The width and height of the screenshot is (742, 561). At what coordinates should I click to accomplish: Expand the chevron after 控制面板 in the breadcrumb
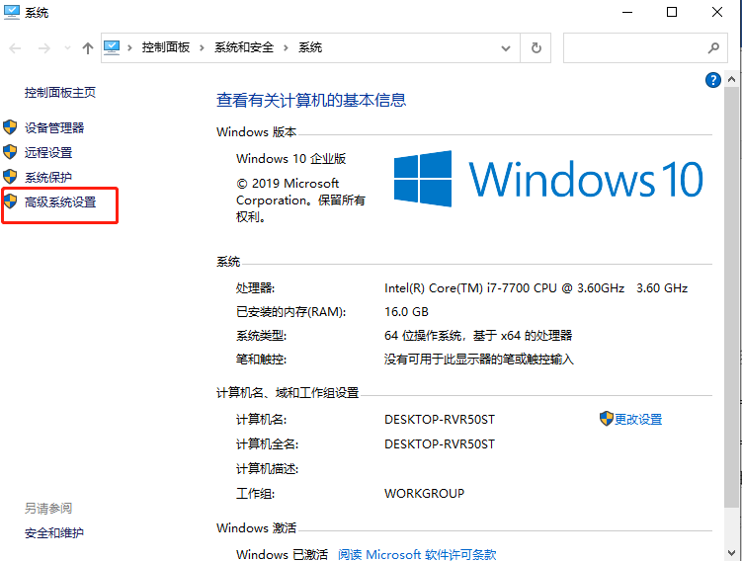[x=200, y=47]
